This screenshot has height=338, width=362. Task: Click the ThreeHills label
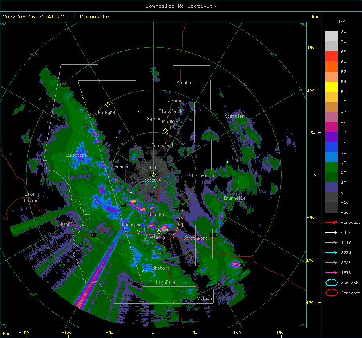point(202,176)
